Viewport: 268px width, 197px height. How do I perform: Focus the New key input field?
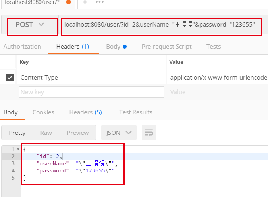point(91,92)
